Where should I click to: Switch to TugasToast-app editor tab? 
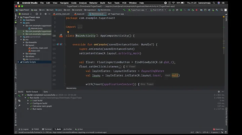point(117,14)
